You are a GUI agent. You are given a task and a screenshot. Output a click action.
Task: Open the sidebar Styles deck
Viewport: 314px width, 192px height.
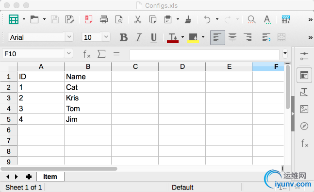[304, 92]
